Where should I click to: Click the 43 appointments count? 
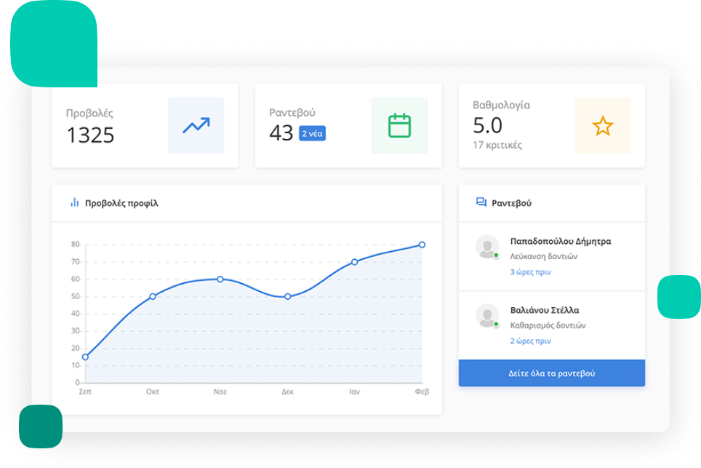coord(281,133)
